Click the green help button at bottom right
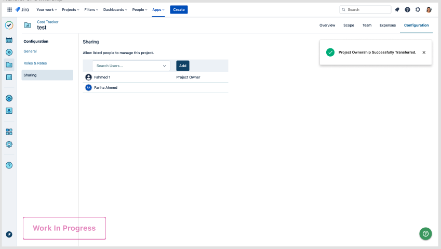441x249 pixels. click(425, 233)
